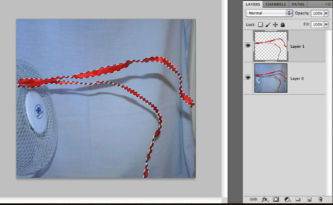Expand the Opacity slider arrow

(326, 13)
